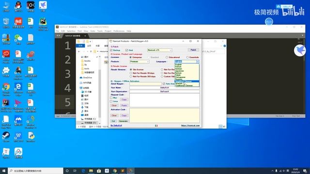Select the Custom Value radio button
This screenshot has height=174, width=310.
[162, 76]
